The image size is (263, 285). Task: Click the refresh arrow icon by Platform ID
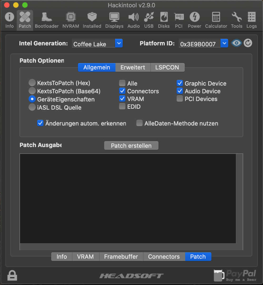click(248, 43)
